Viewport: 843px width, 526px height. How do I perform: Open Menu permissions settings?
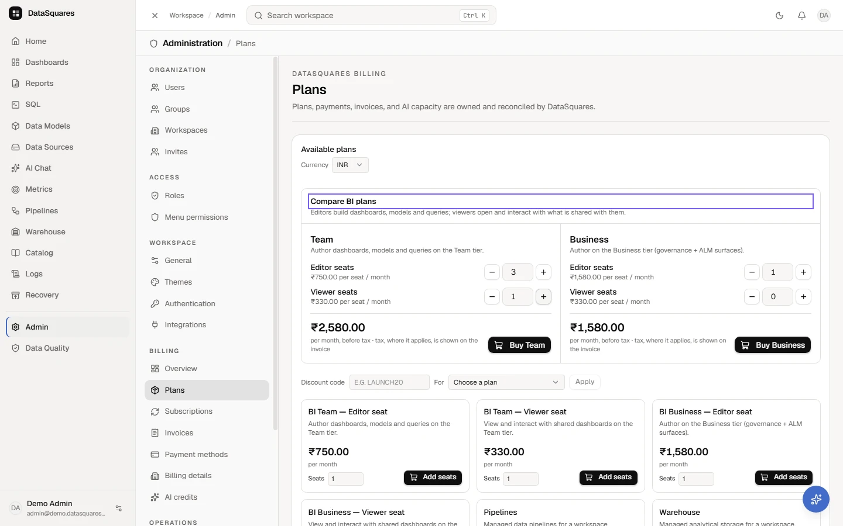[207, 217]
